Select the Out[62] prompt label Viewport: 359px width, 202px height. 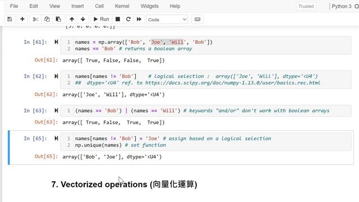(46, 94)
